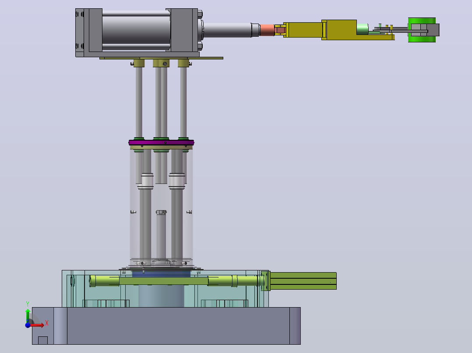Pick the leftmost vertical guide rod
This screenshot has height=353, width=472.
click(x=139, y=102)
